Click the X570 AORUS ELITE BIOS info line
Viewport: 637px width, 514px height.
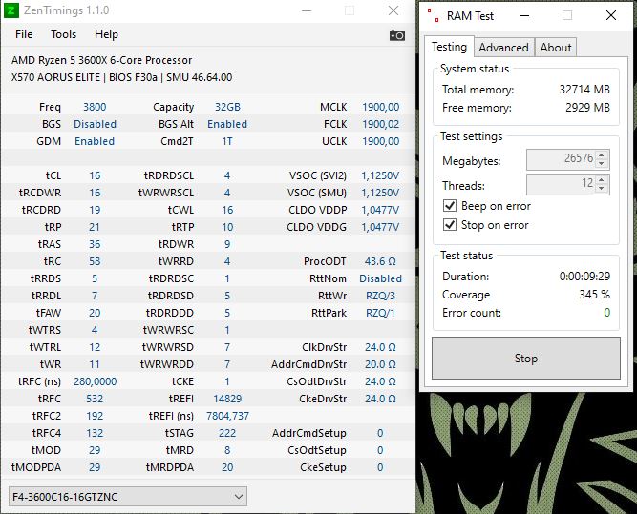coord(121,77)
